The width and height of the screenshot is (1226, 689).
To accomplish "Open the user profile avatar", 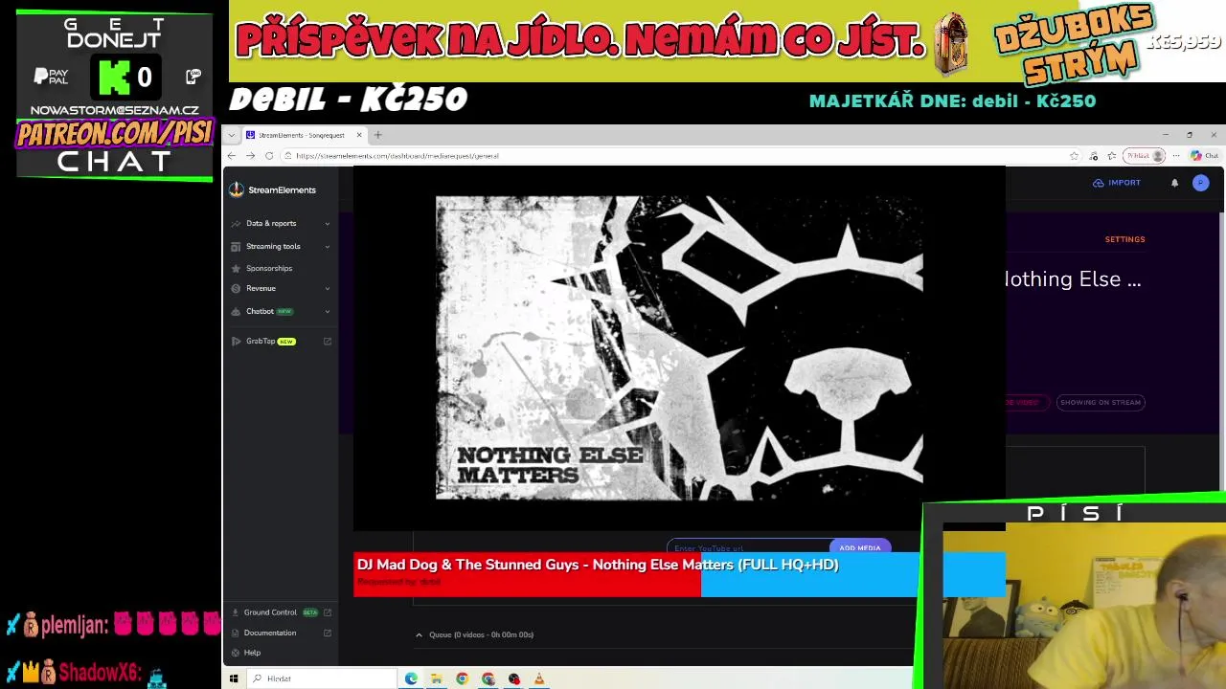I will pyautogui.click(x=1200, y=183).
